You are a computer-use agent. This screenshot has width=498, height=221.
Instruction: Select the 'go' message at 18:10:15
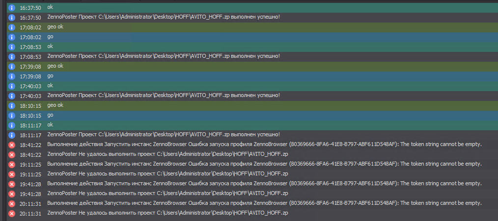[50, 115]
